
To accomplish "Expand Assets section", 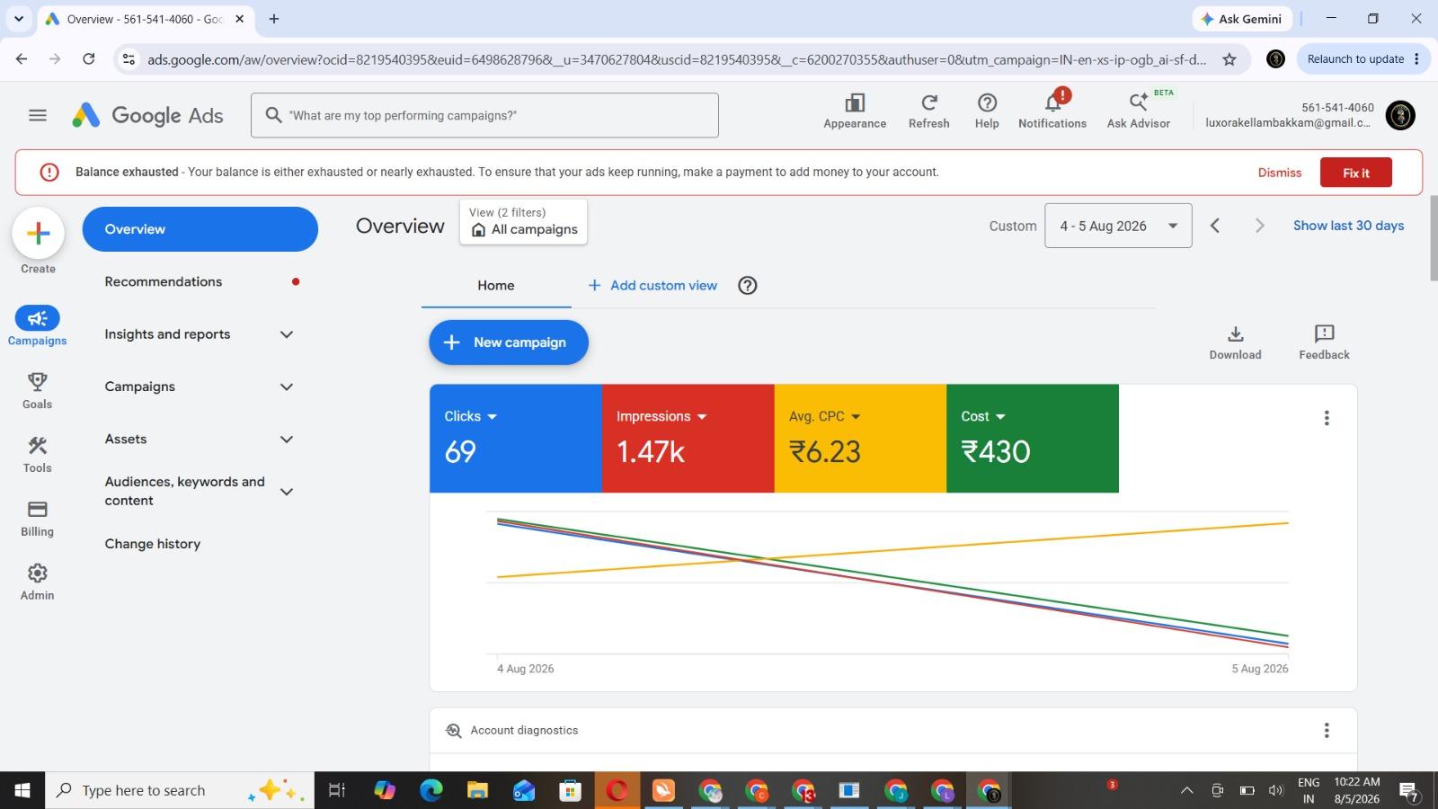I will (287, 440).
